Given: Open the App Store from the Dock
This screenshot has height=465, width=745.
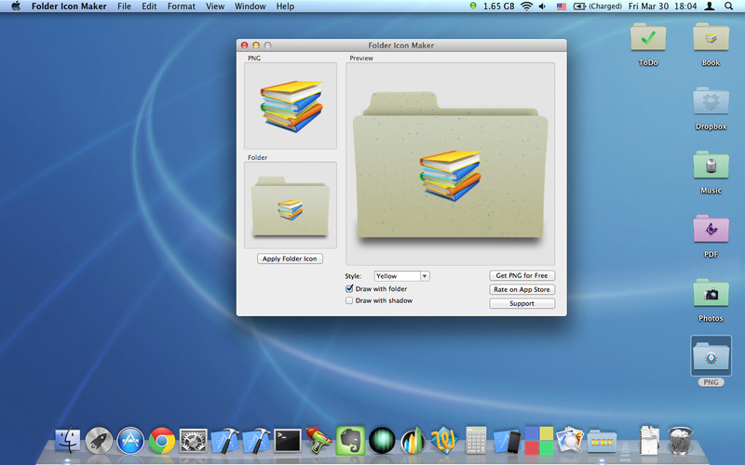Looking at the screenshot, I should 130,441.
